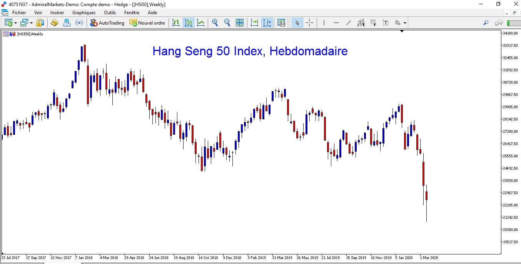Click the chart shift triangle marker
Screen dimensions: 521x264
tap(402, 31)
